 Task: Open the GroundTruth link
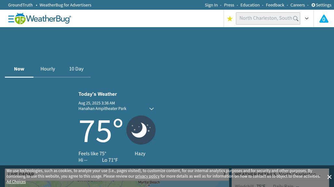(20, 5)
